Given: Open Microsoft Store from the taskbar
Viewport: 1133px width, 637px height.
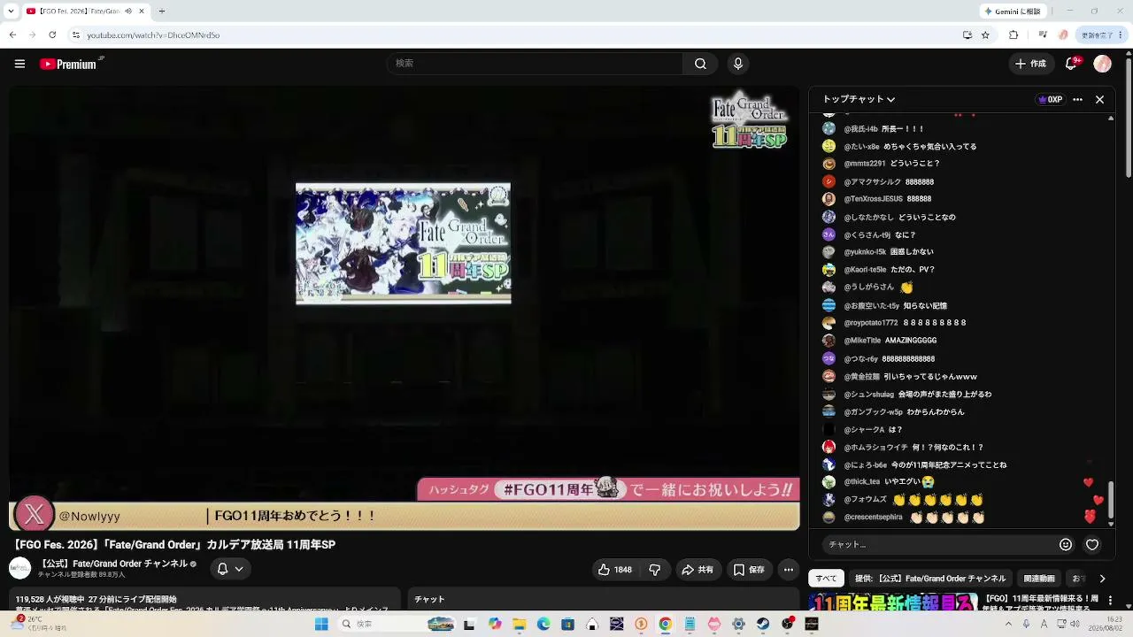Looking at the screenshot, I should 568,624.
